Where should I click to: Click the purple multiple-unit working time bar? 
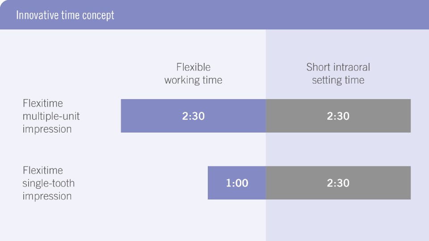152,116
